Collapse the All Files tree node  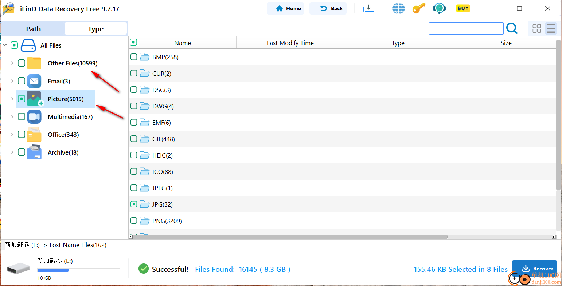pos(5,45)
